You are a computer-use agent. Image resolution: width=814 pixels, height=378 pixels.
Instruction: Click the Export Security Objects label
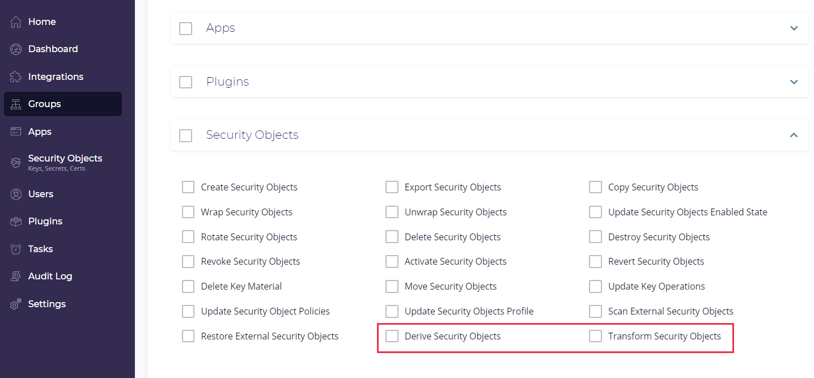[x=452, y=187]
